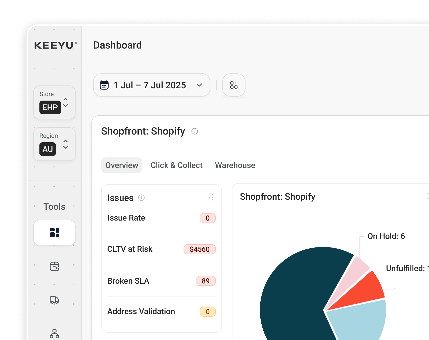Open the hierarchy network tool icon
429x340 pixels.
(x=54, y=334)
